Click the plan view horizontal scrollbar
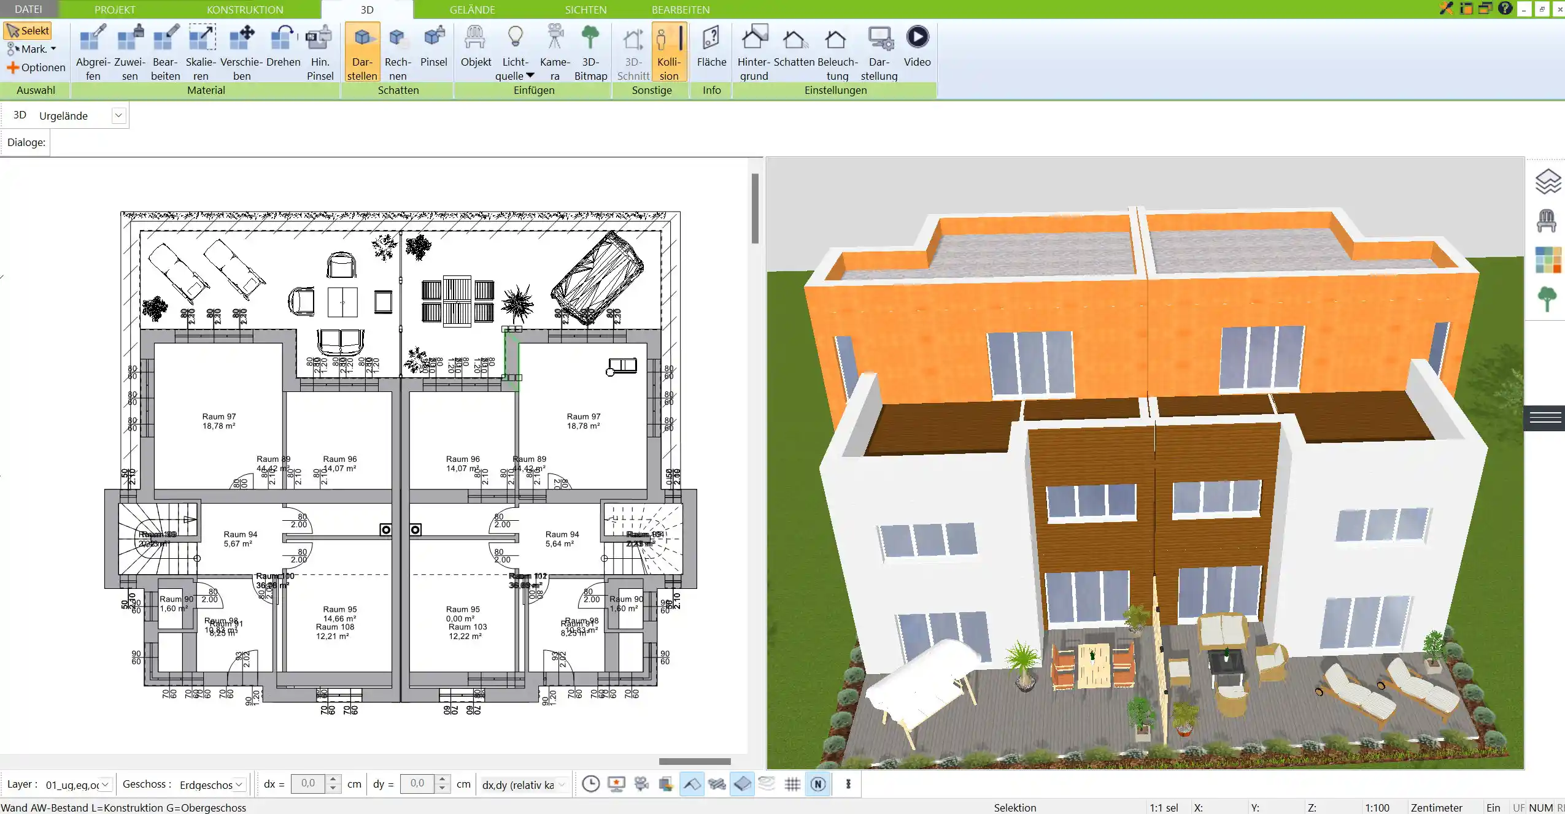Screen dimensions: 1565x814 click(695, 761)
